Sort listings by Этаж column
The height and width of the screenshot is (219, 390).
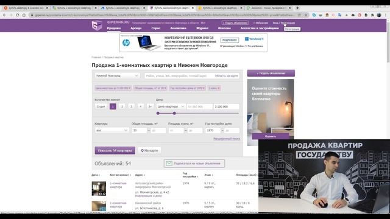pyautogui.click(x=208, y=175)
